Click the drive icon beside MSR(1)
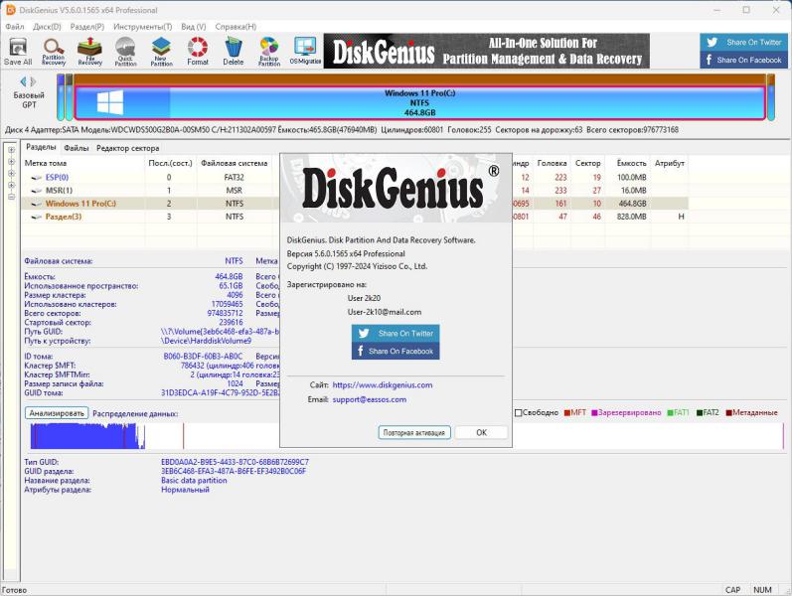792x596 pixels. [x=37, y=191]
